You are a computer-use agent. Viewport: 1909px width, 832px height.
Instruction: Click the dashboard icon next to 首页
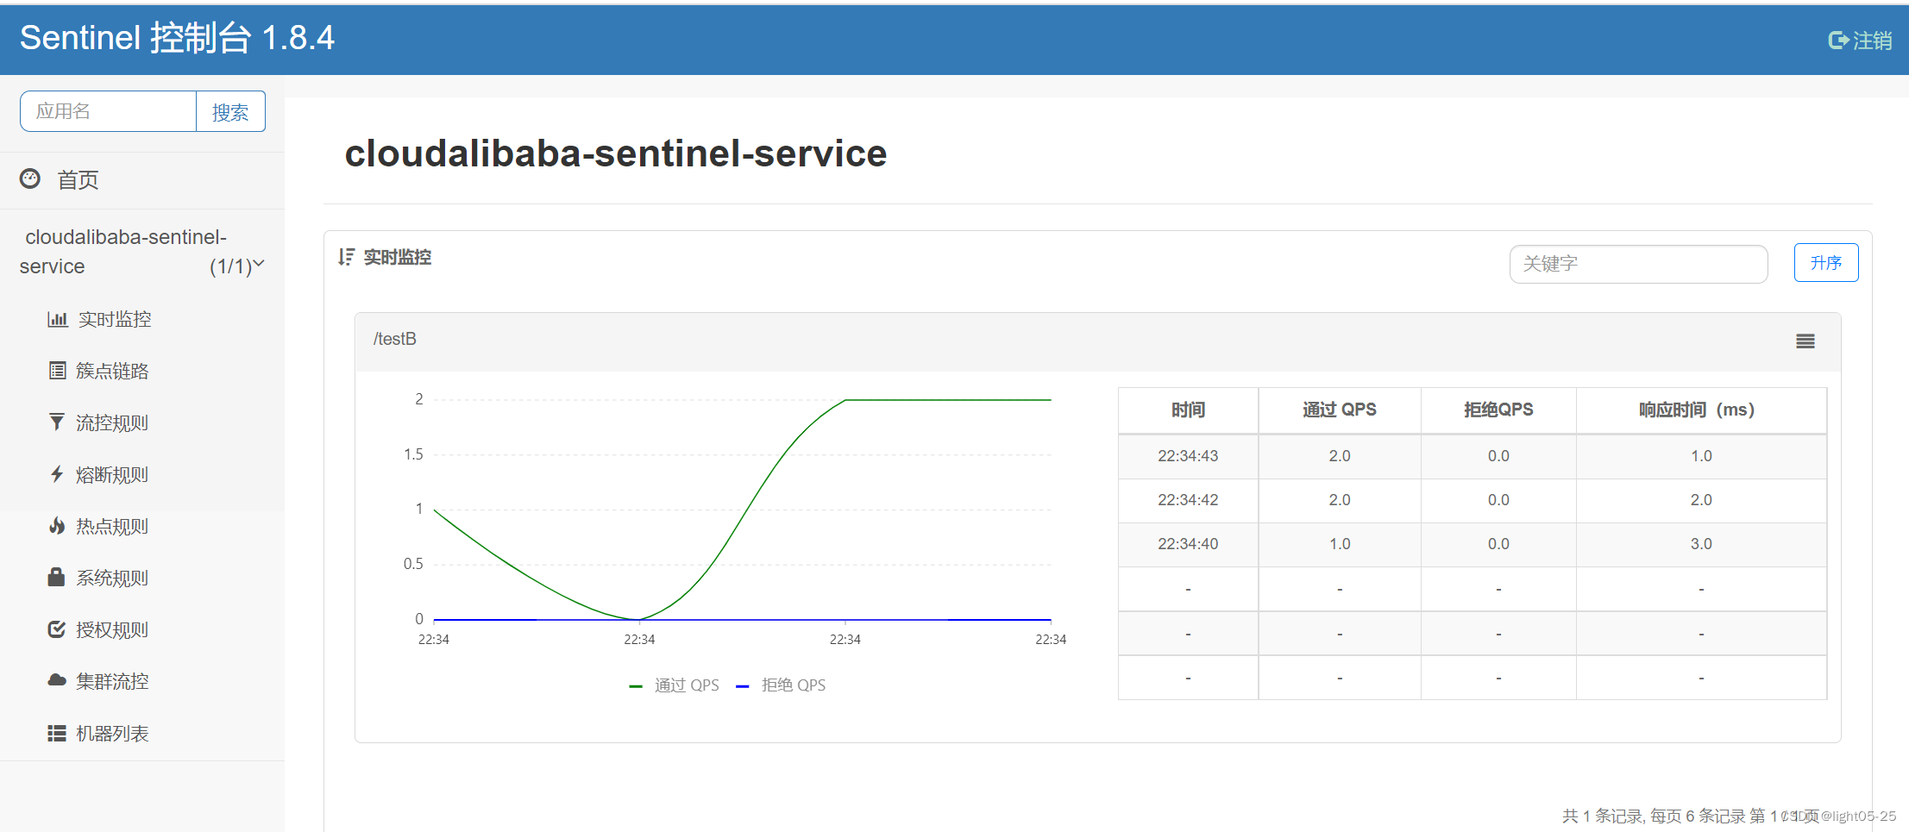[30, 178]
